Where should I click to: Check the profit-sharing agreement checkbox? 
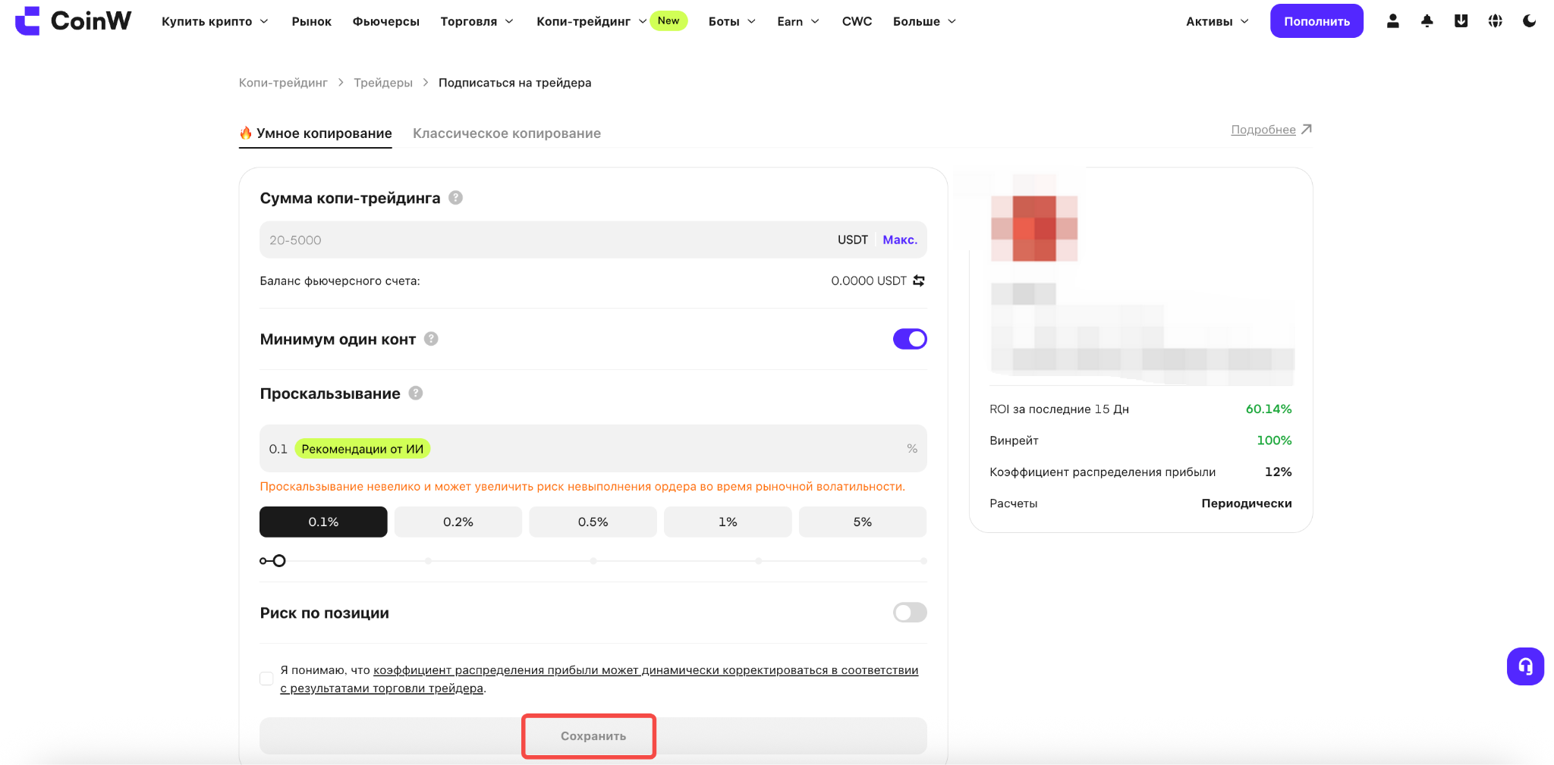tap(266, 679)
